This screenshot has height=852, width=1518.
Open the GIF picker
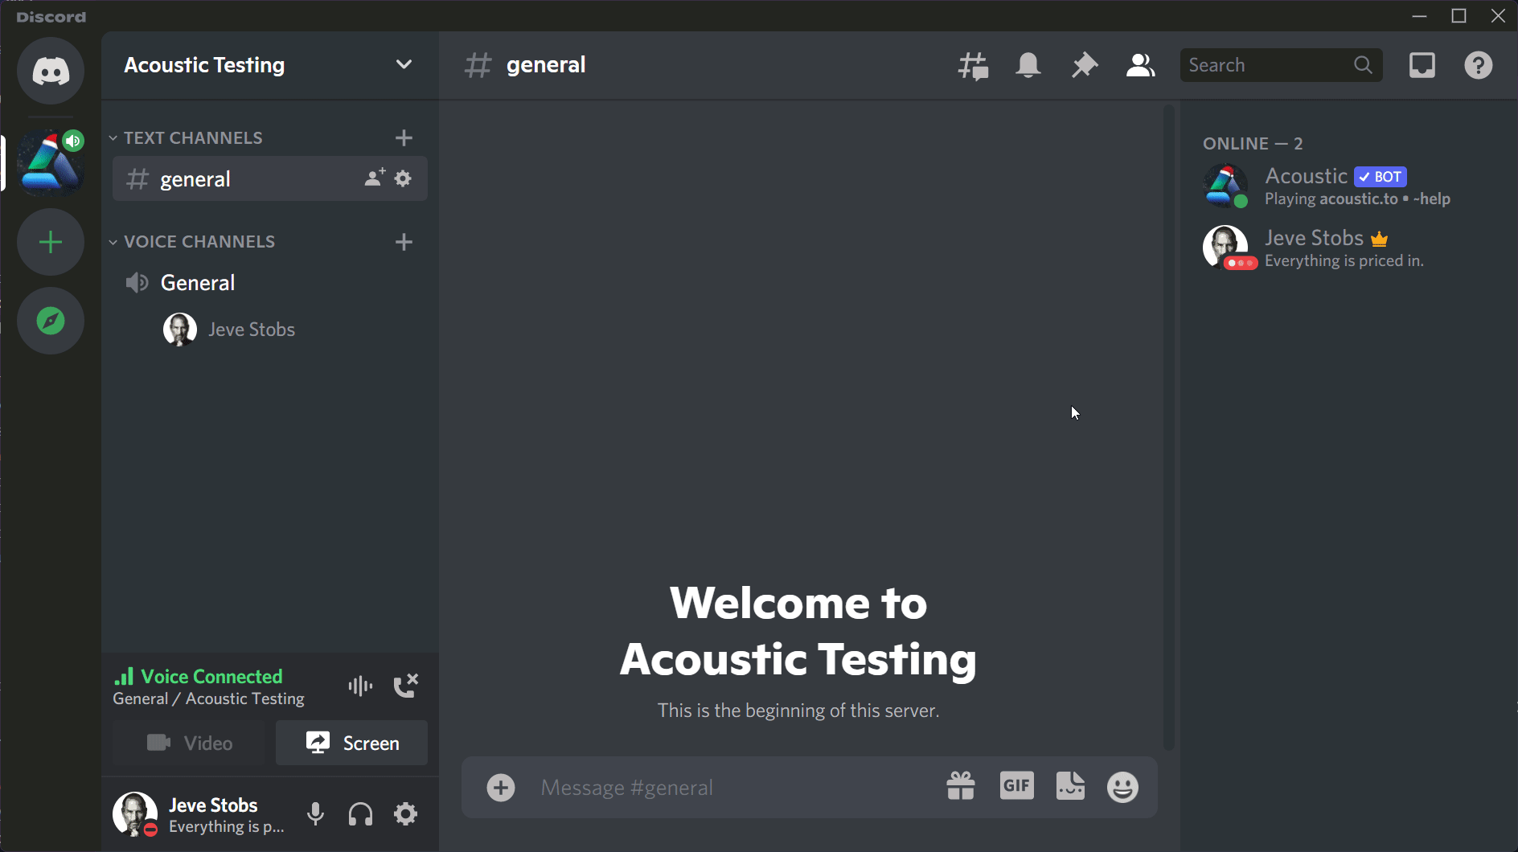(x=1016, y=786)
